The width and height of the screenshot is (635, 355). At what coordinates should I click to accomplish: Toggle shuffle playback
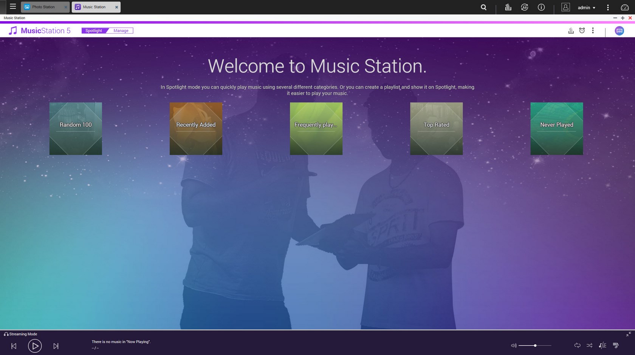coord(590,345)
